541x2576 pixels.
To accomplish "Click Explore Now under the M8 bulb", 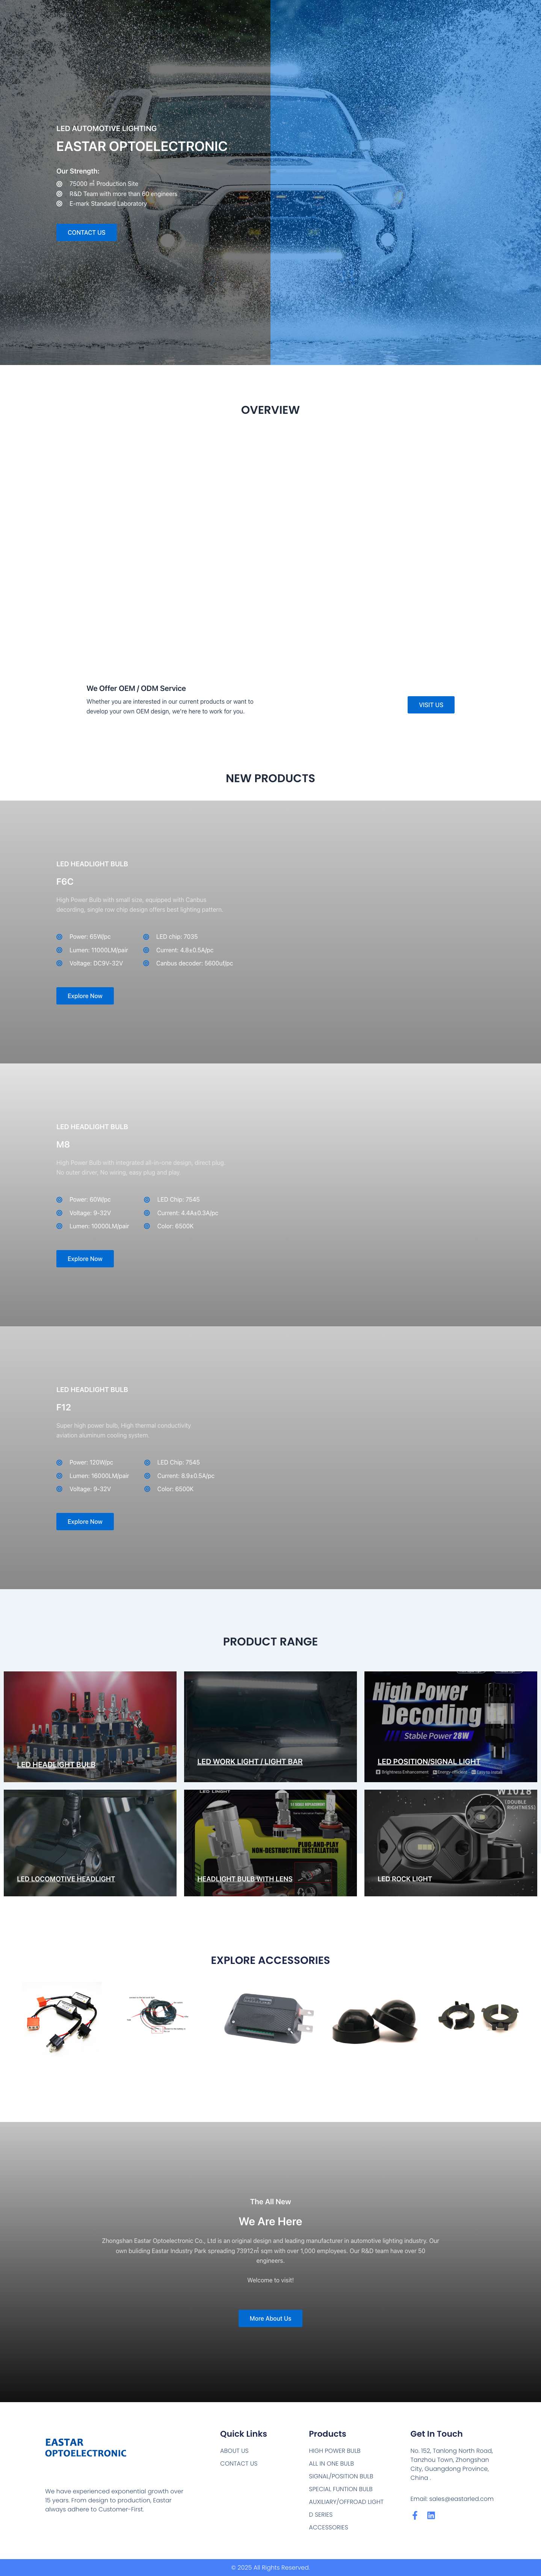I will pyautogui.click(x=85, y=1259).
